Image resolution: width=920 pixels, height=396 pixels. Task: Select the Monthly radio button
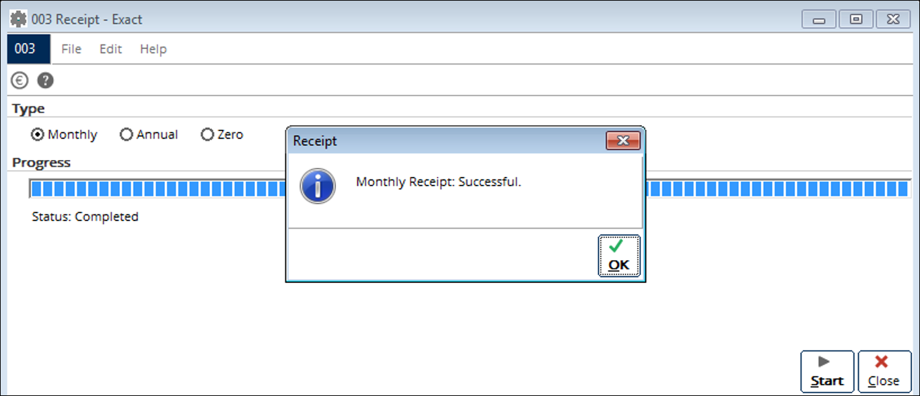point(38,134)
